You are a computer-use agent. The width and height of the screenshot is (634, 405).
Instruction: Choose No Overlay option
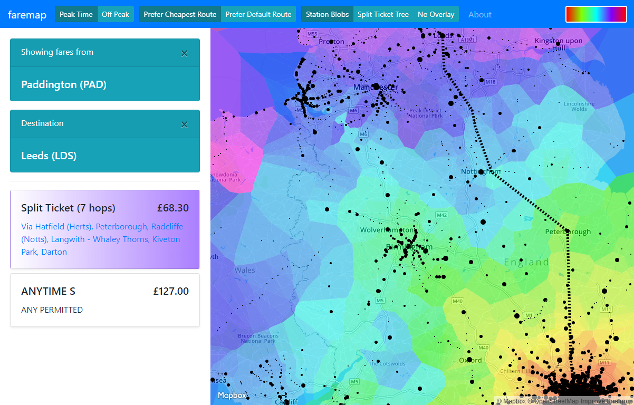click(x=436, y=14)
